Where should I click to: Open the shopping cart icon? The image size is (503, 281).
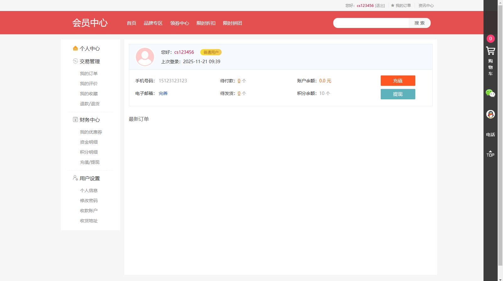pyautogui.click(x=490, y=51)
